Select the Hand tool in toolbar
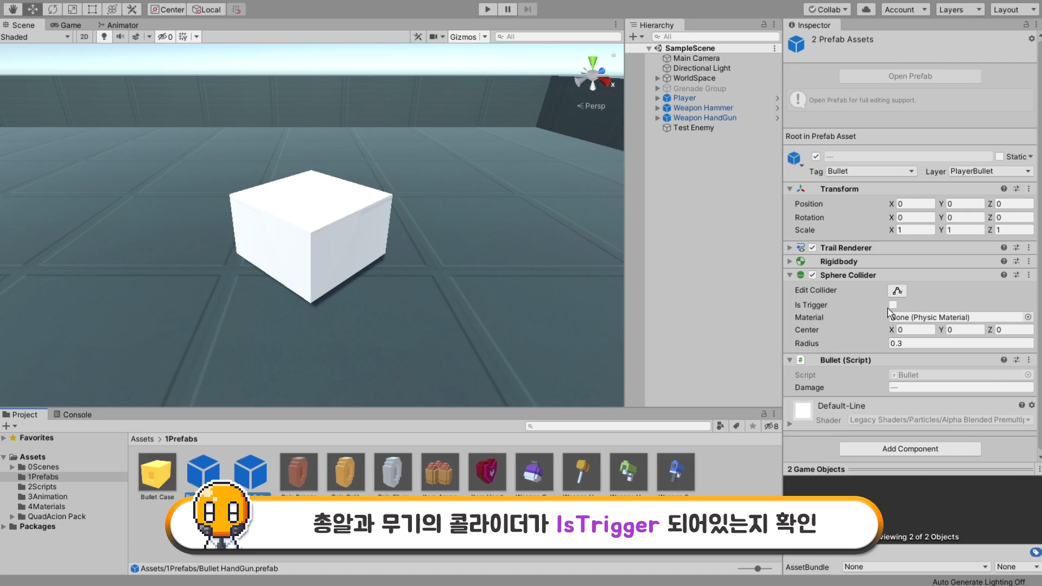The height and width of the screenshot is (586, 1042). pos(12,9)
